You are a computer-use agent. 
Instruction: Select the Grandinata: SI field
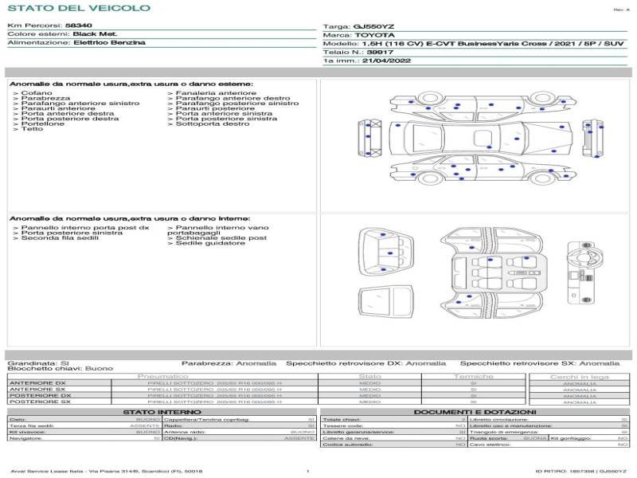point(38,363)
